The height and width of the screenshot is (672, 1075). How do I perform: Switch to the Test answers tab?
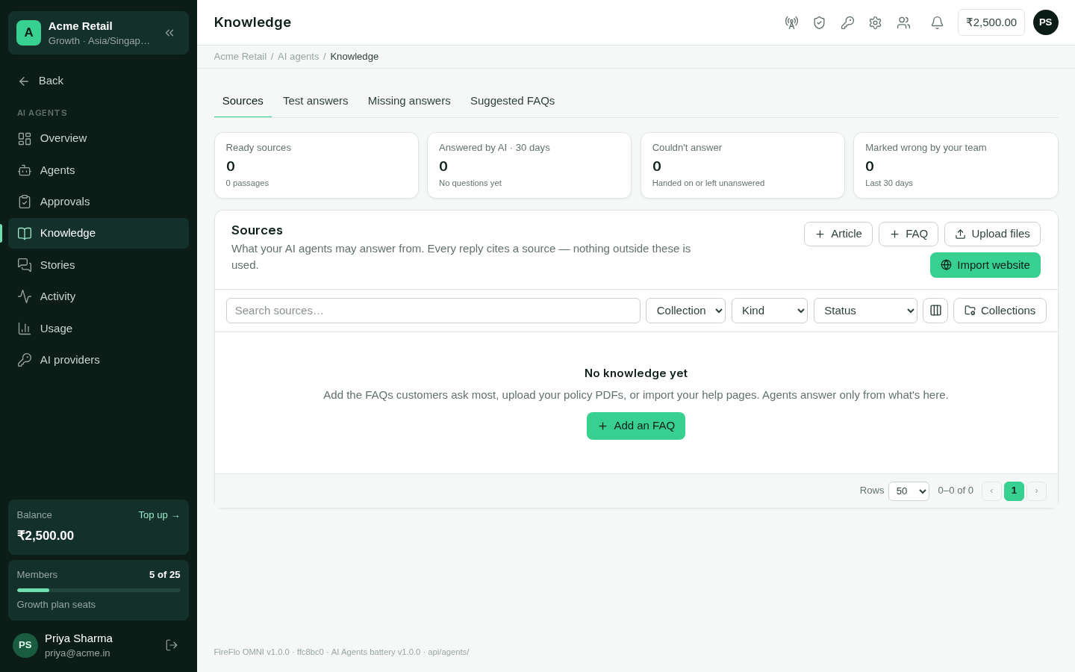[x=316, y=101]
